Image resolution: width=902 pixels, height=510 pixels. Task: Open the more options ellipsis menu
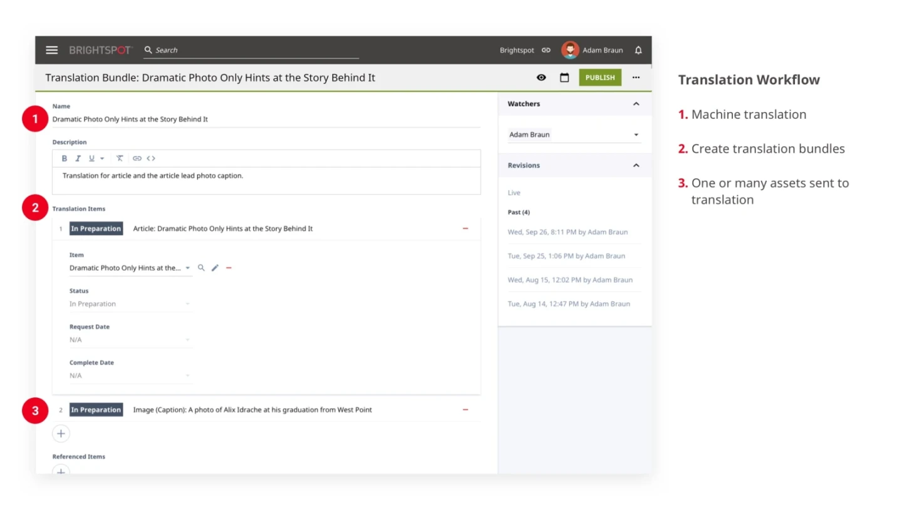click(636, 78)
